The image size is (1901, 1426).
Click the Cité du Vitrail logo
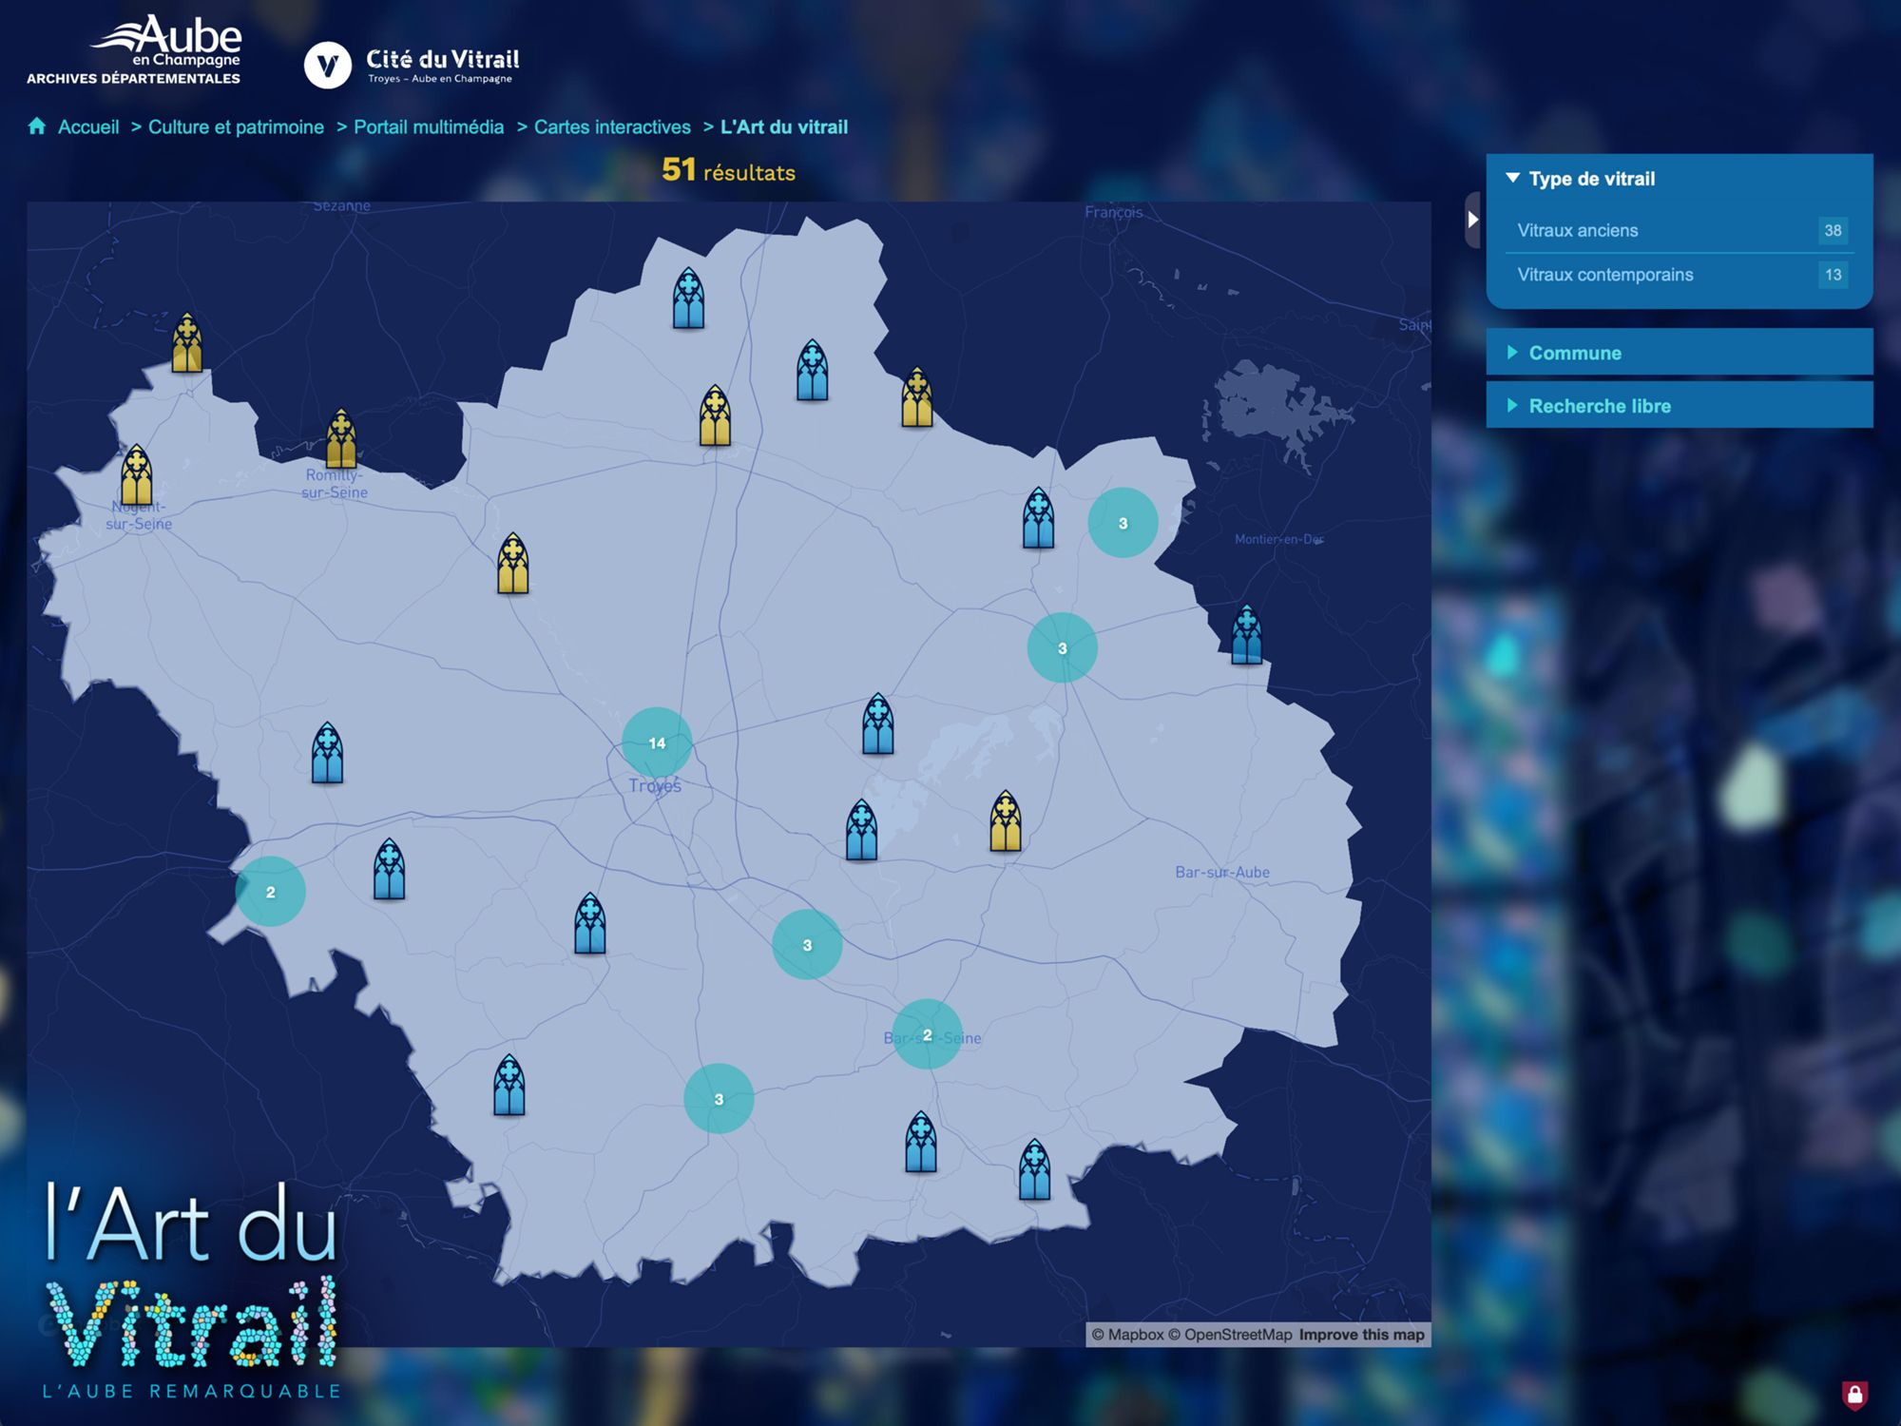[412, 65]
